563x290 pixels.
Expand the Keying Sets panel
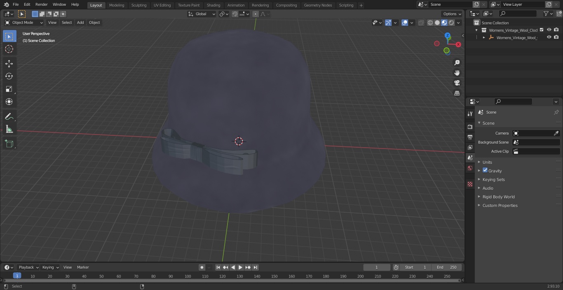tap(493, 179)
